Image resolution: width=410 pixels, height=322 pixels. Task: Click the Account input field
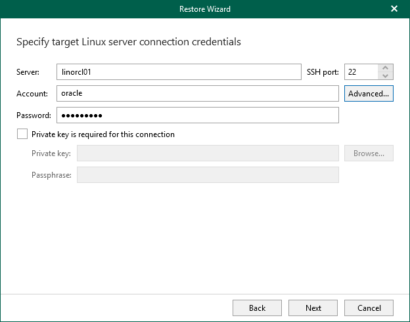(x=197, y=93)
